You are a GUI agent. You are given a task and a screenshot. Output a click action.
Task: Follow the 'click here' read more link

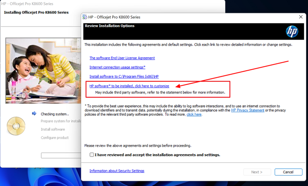tap(194, 115)
